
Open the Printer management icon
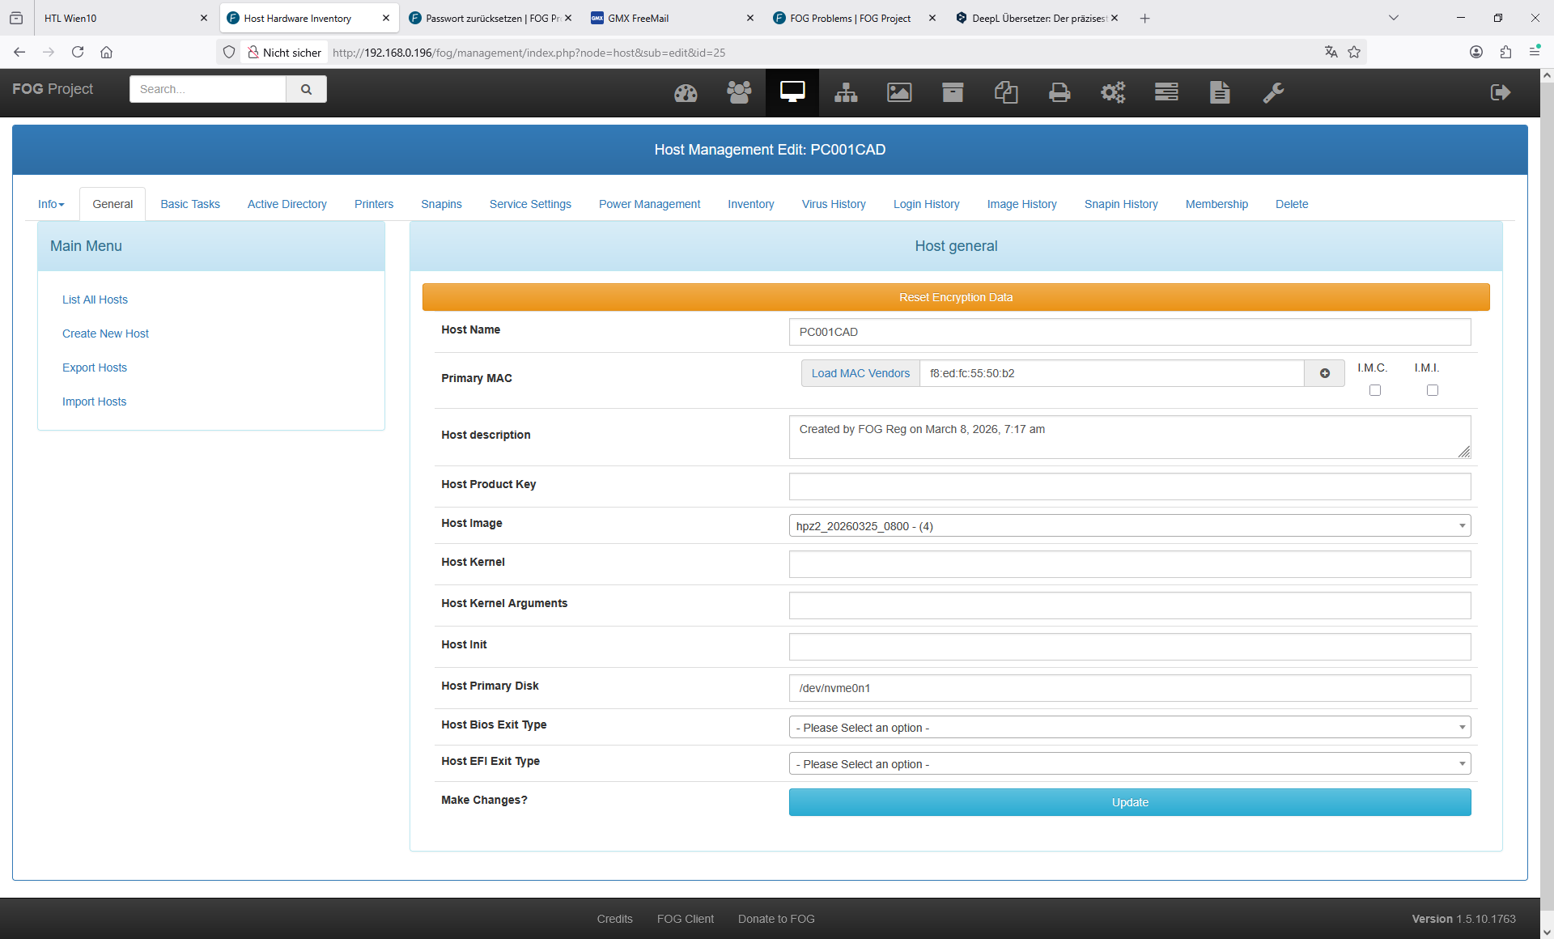[1059, 93]
